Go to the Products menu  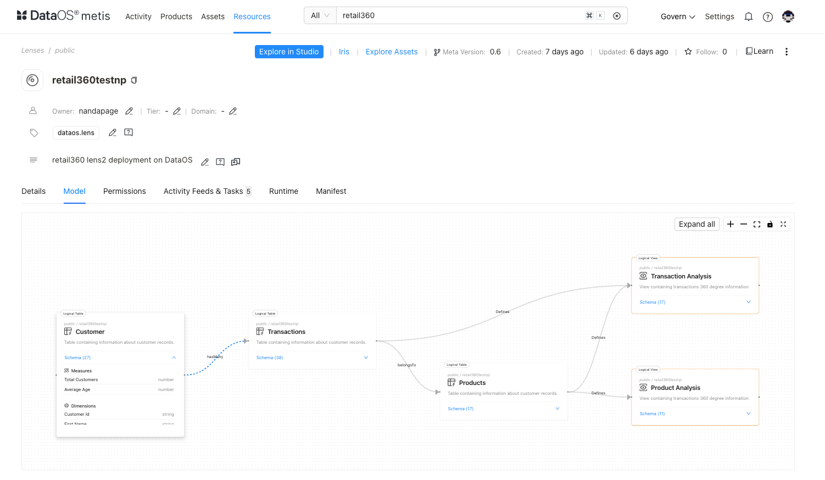(x=176, y=16)
